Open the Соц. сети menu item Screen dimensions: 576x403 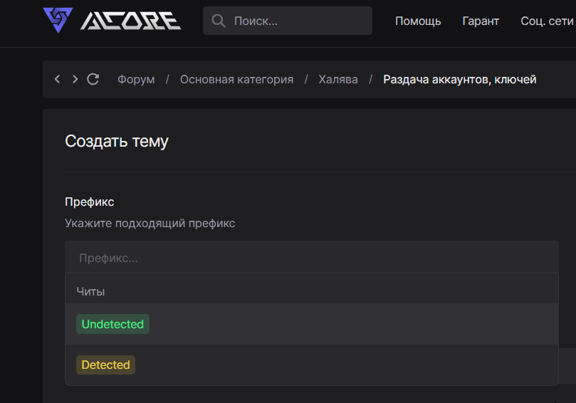(x=547, y=21)
